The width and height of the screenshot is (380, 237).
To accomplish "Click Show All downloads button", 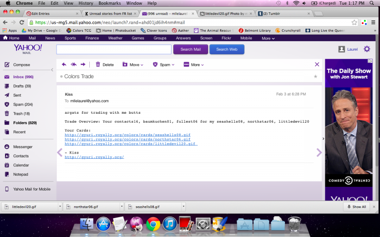I will (357, 207).
